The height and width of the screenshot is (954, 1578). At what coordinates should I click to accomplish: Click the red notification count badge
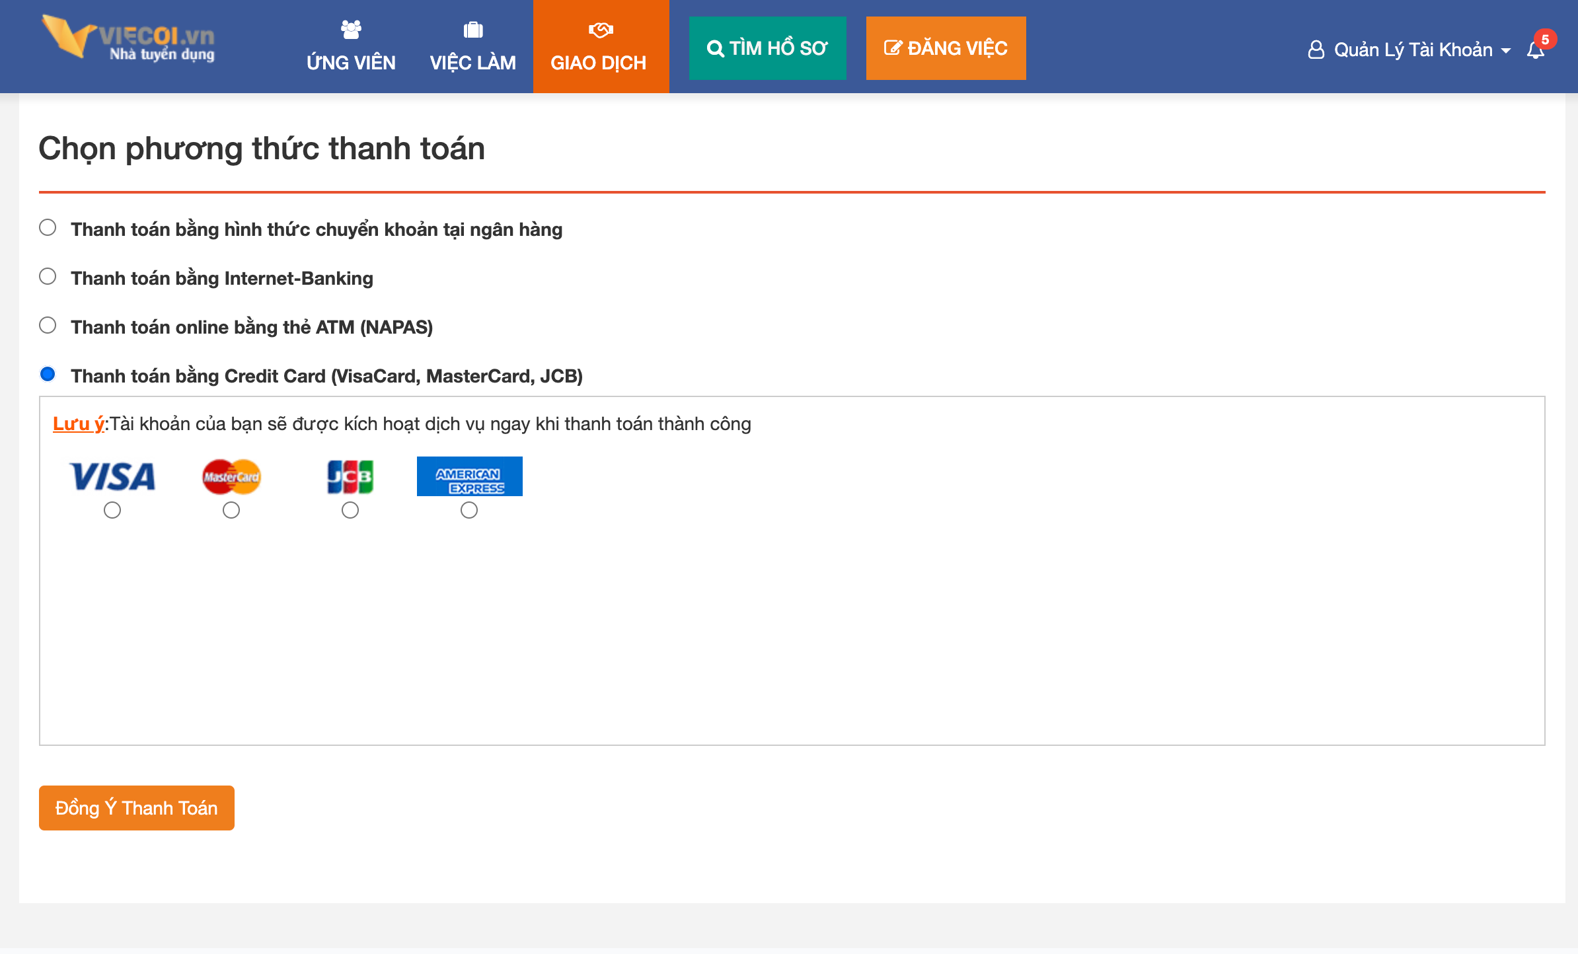tap(1545, 40)
